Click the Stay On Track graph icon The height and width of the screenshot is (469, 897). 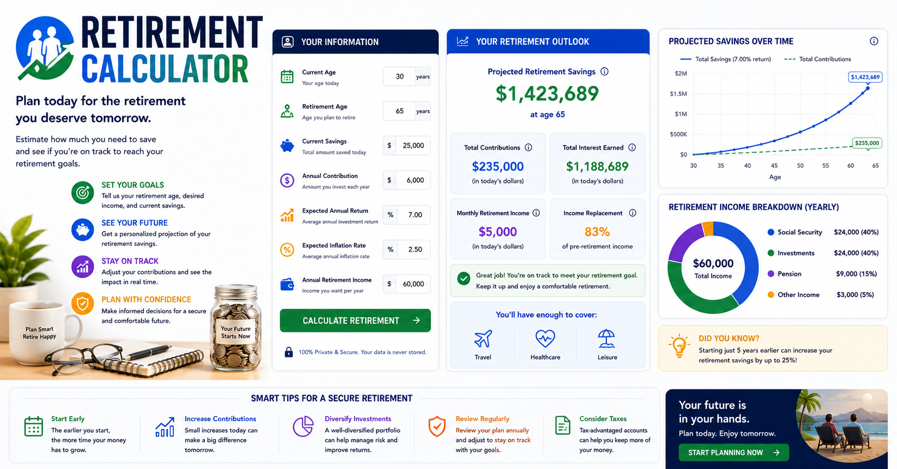(x=82, y=267)
